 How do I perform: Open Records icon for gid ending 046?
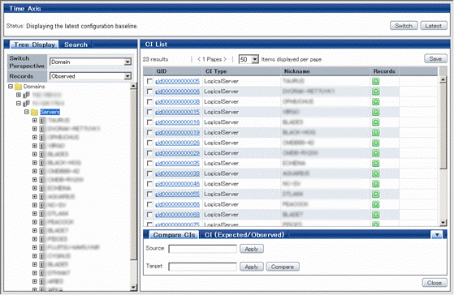point(375,184)
